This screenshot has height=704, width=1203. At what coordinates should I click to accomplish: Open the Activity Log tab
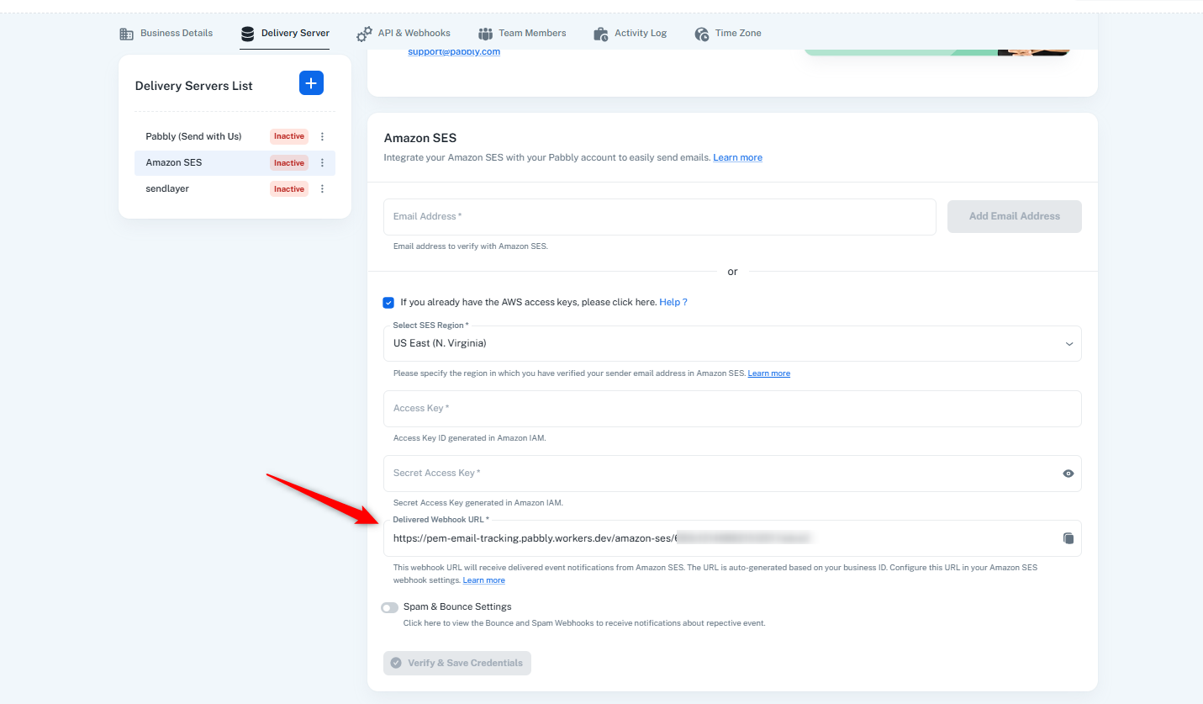[x=640, y=34]
